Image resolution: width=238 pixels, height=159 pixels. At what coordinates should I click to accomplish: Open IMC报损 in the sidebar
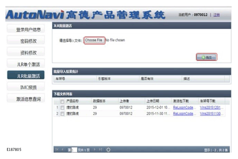click(26, 87)
